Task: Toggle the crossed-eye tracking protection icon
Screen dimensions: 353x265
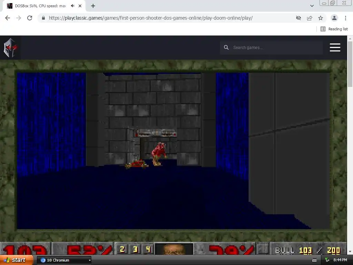Action: click(x=299, y=18)
